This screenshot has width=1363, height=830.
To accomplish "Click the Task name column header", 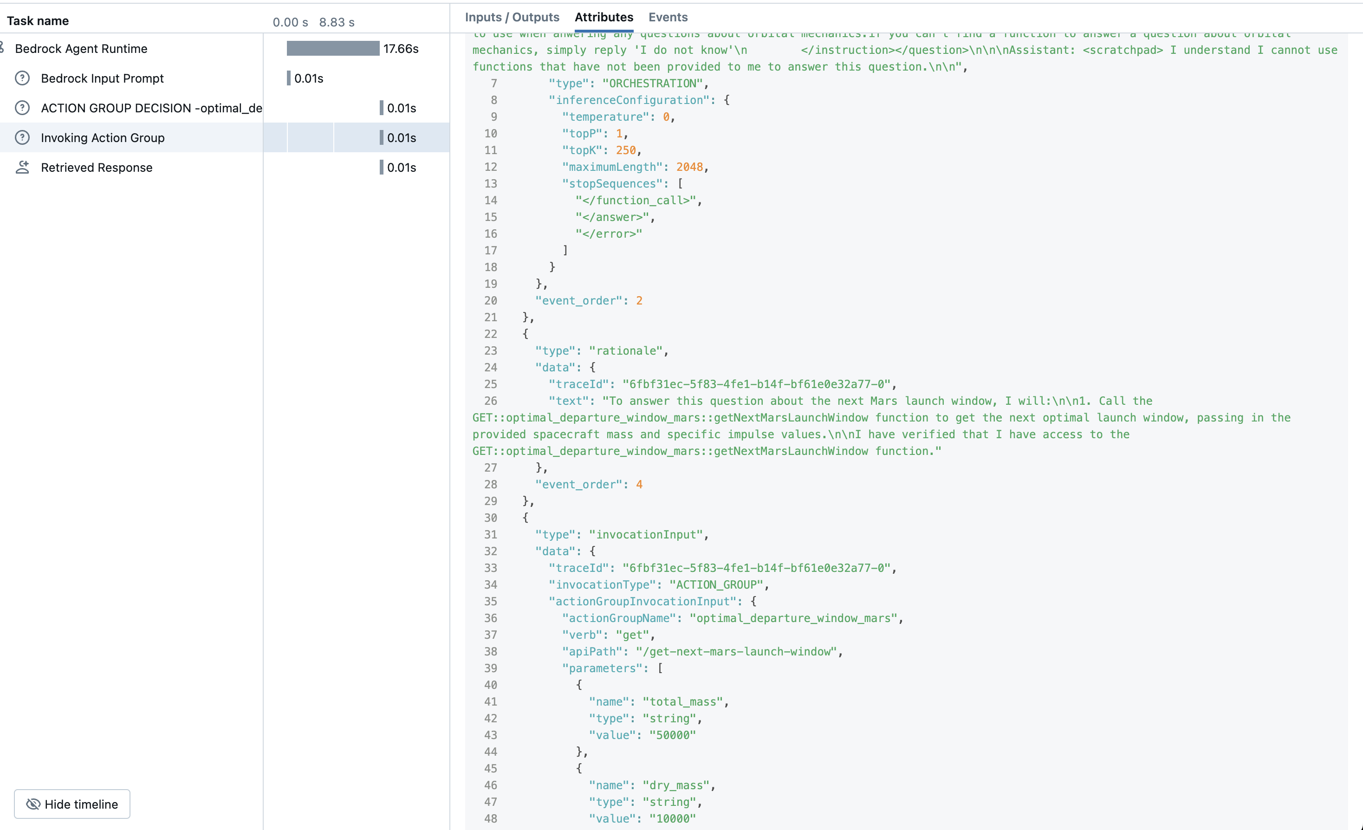I will (x=38, y=21).
